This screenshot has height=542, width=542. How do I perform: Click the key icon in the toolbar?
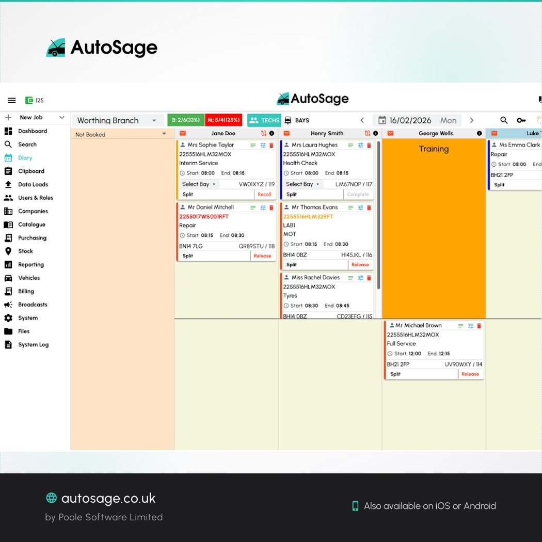521,120
